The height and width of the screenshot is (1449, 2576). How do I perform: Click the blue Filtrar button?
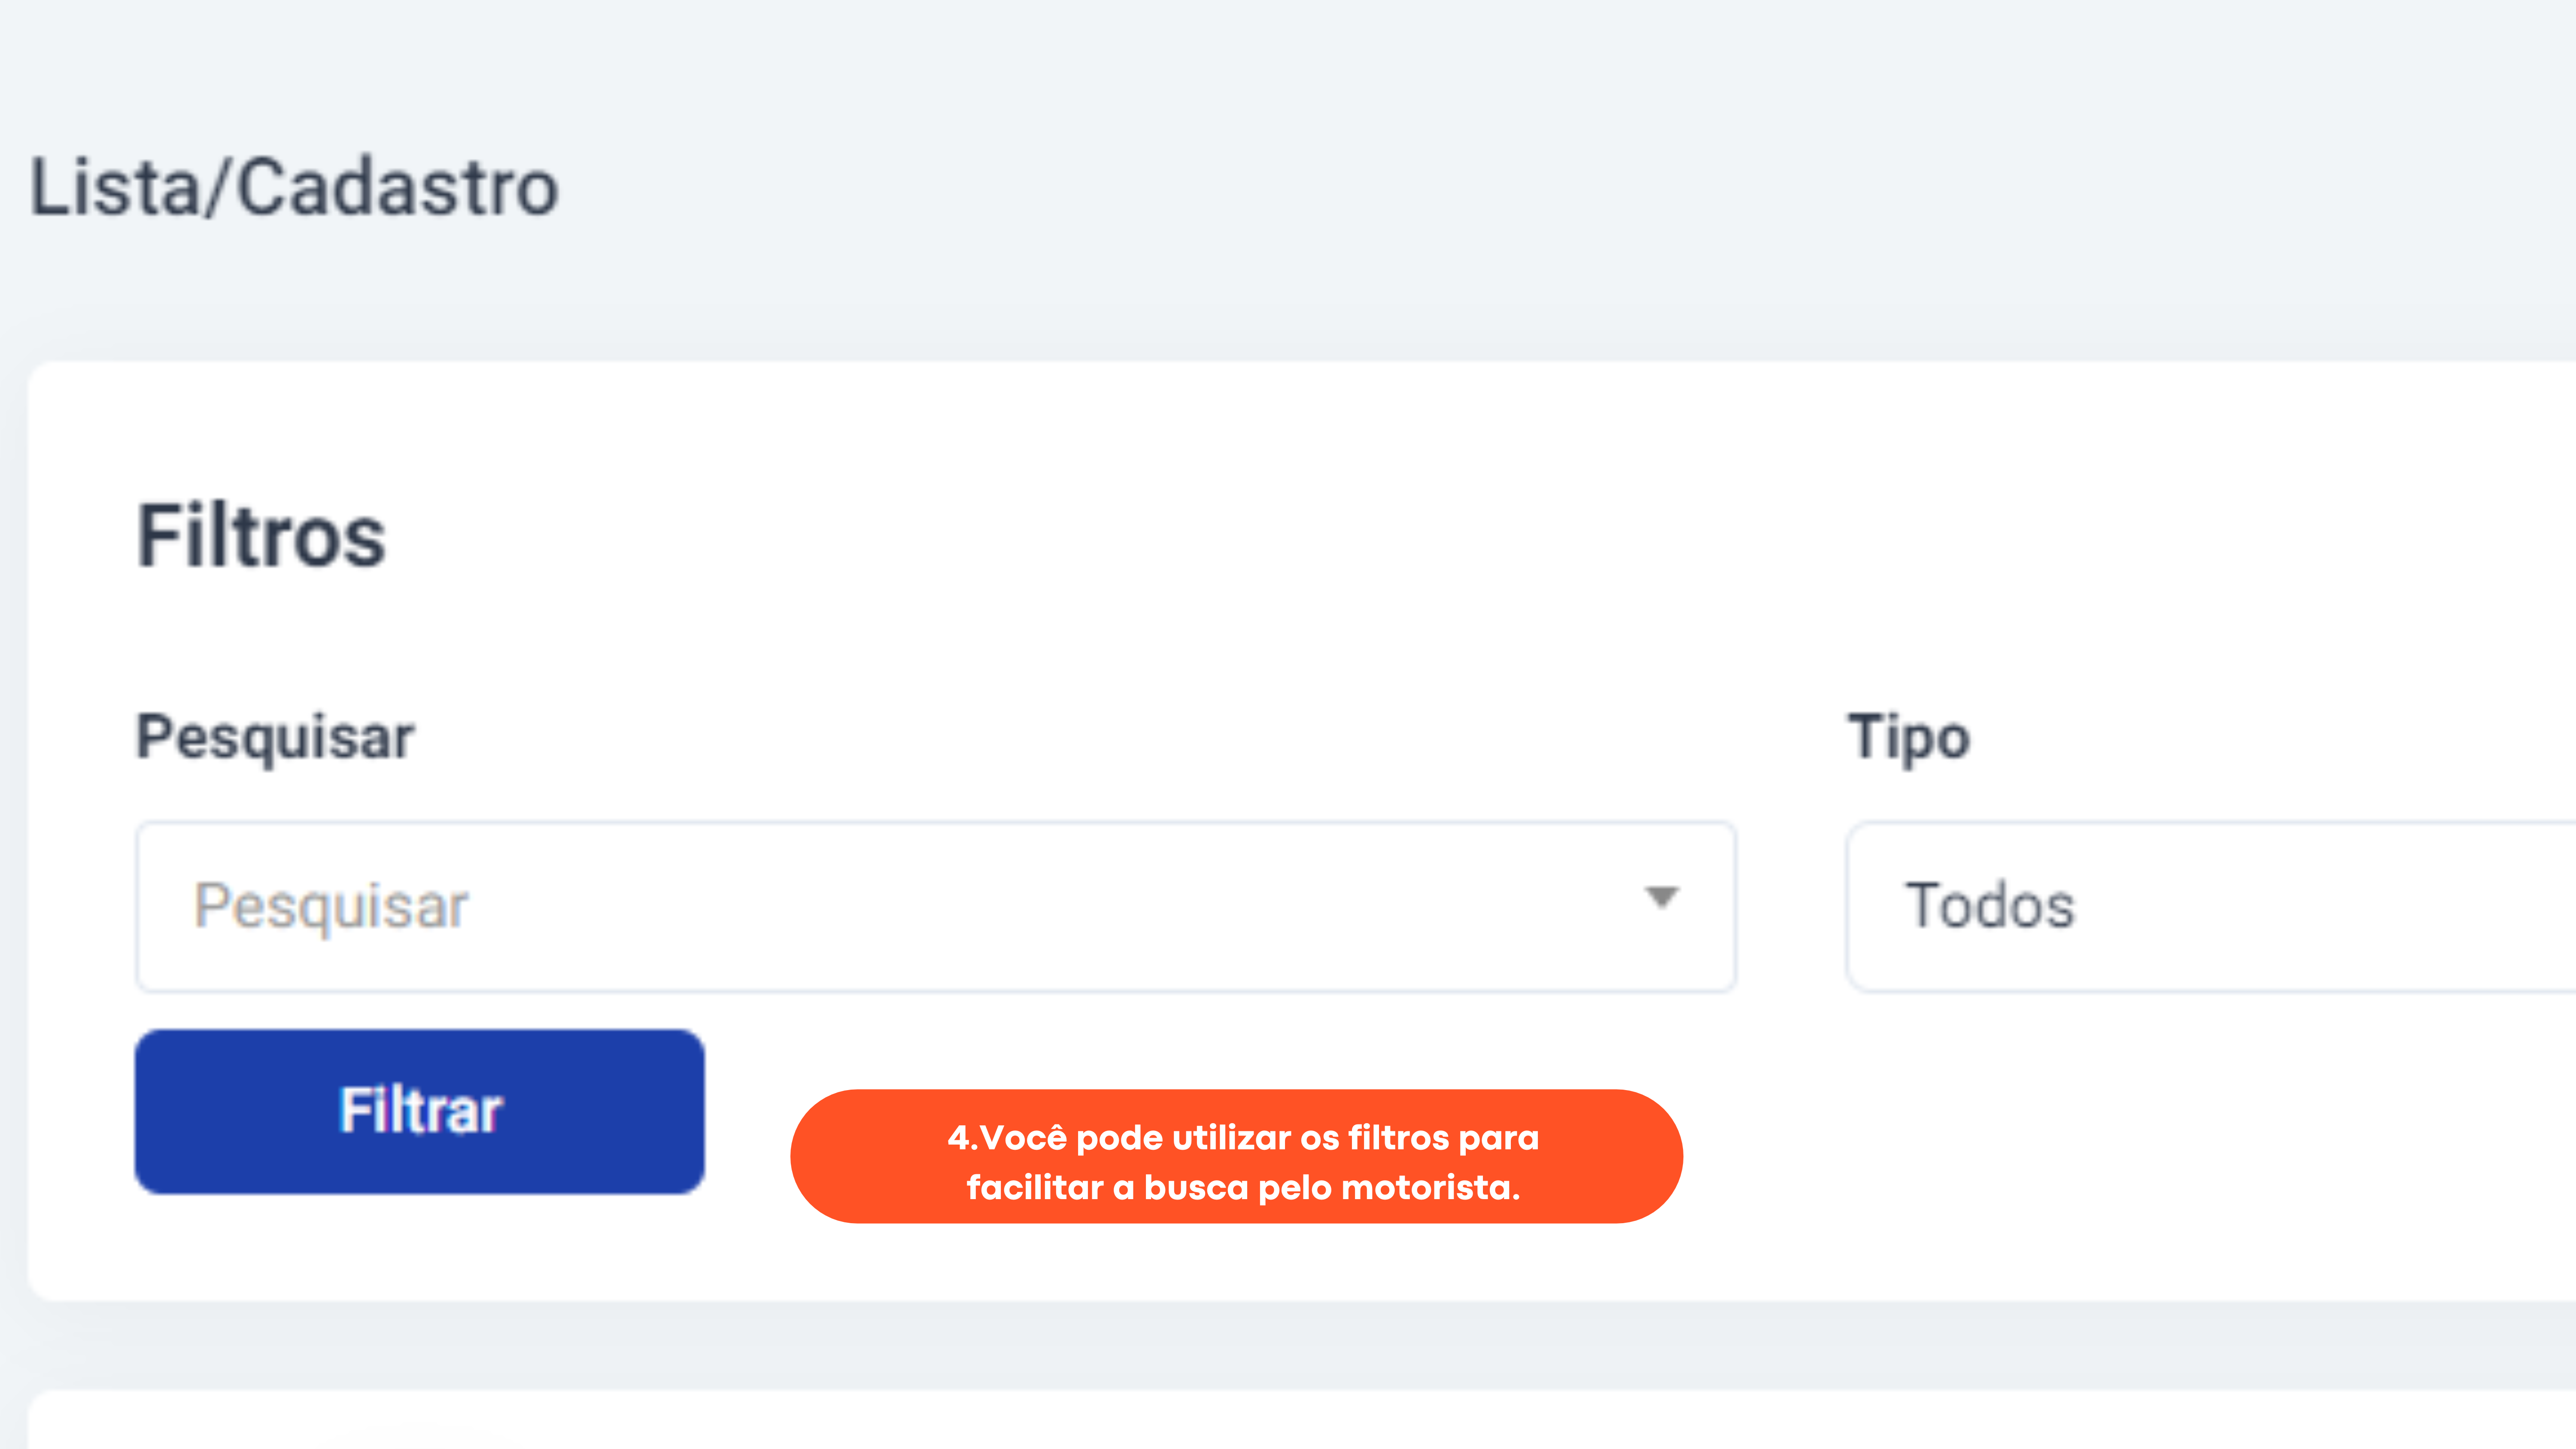[420, 1111]
